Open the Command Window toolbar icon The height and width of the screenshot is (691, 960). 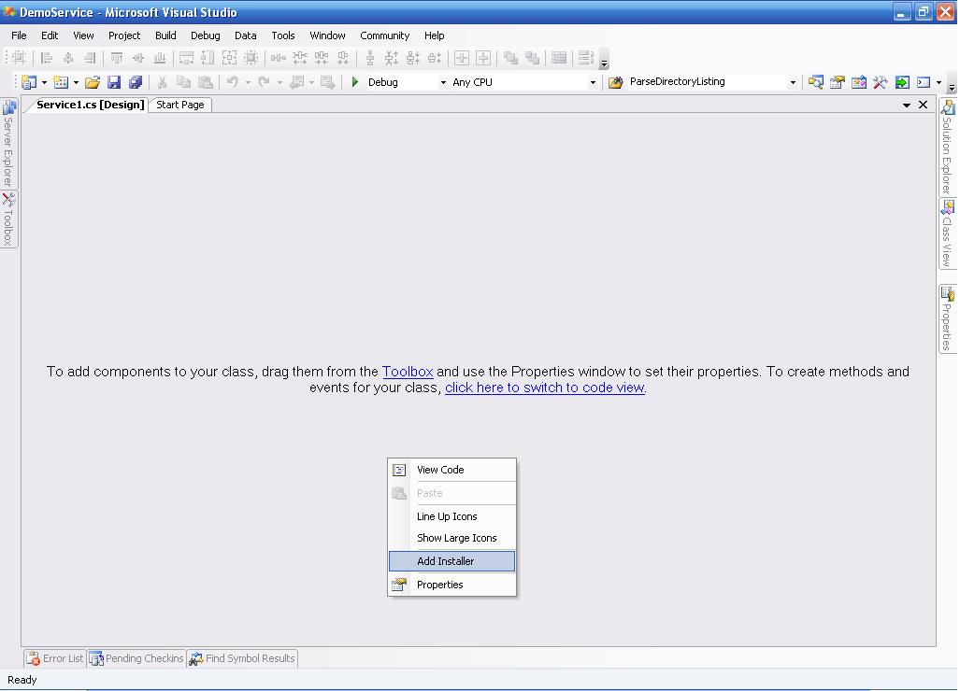coord(924,82)
